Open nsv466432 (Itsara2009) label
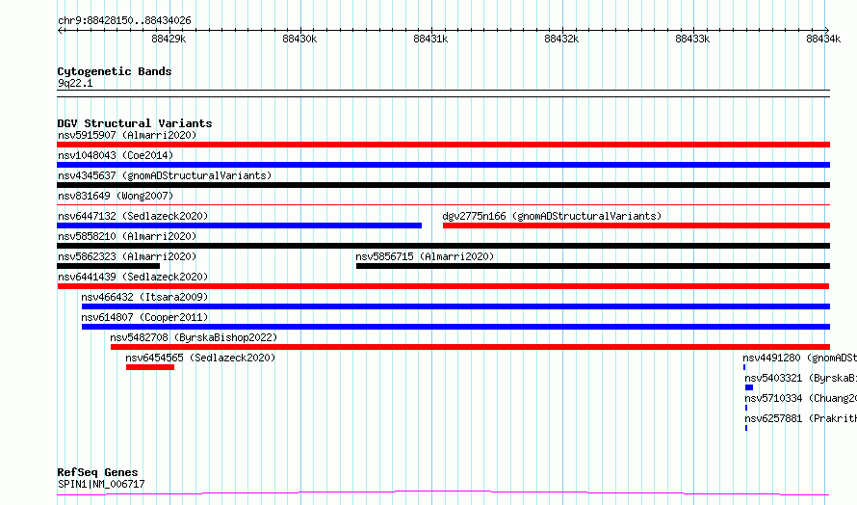Viewport: 857px width, 505px height. tap(144, 297)
